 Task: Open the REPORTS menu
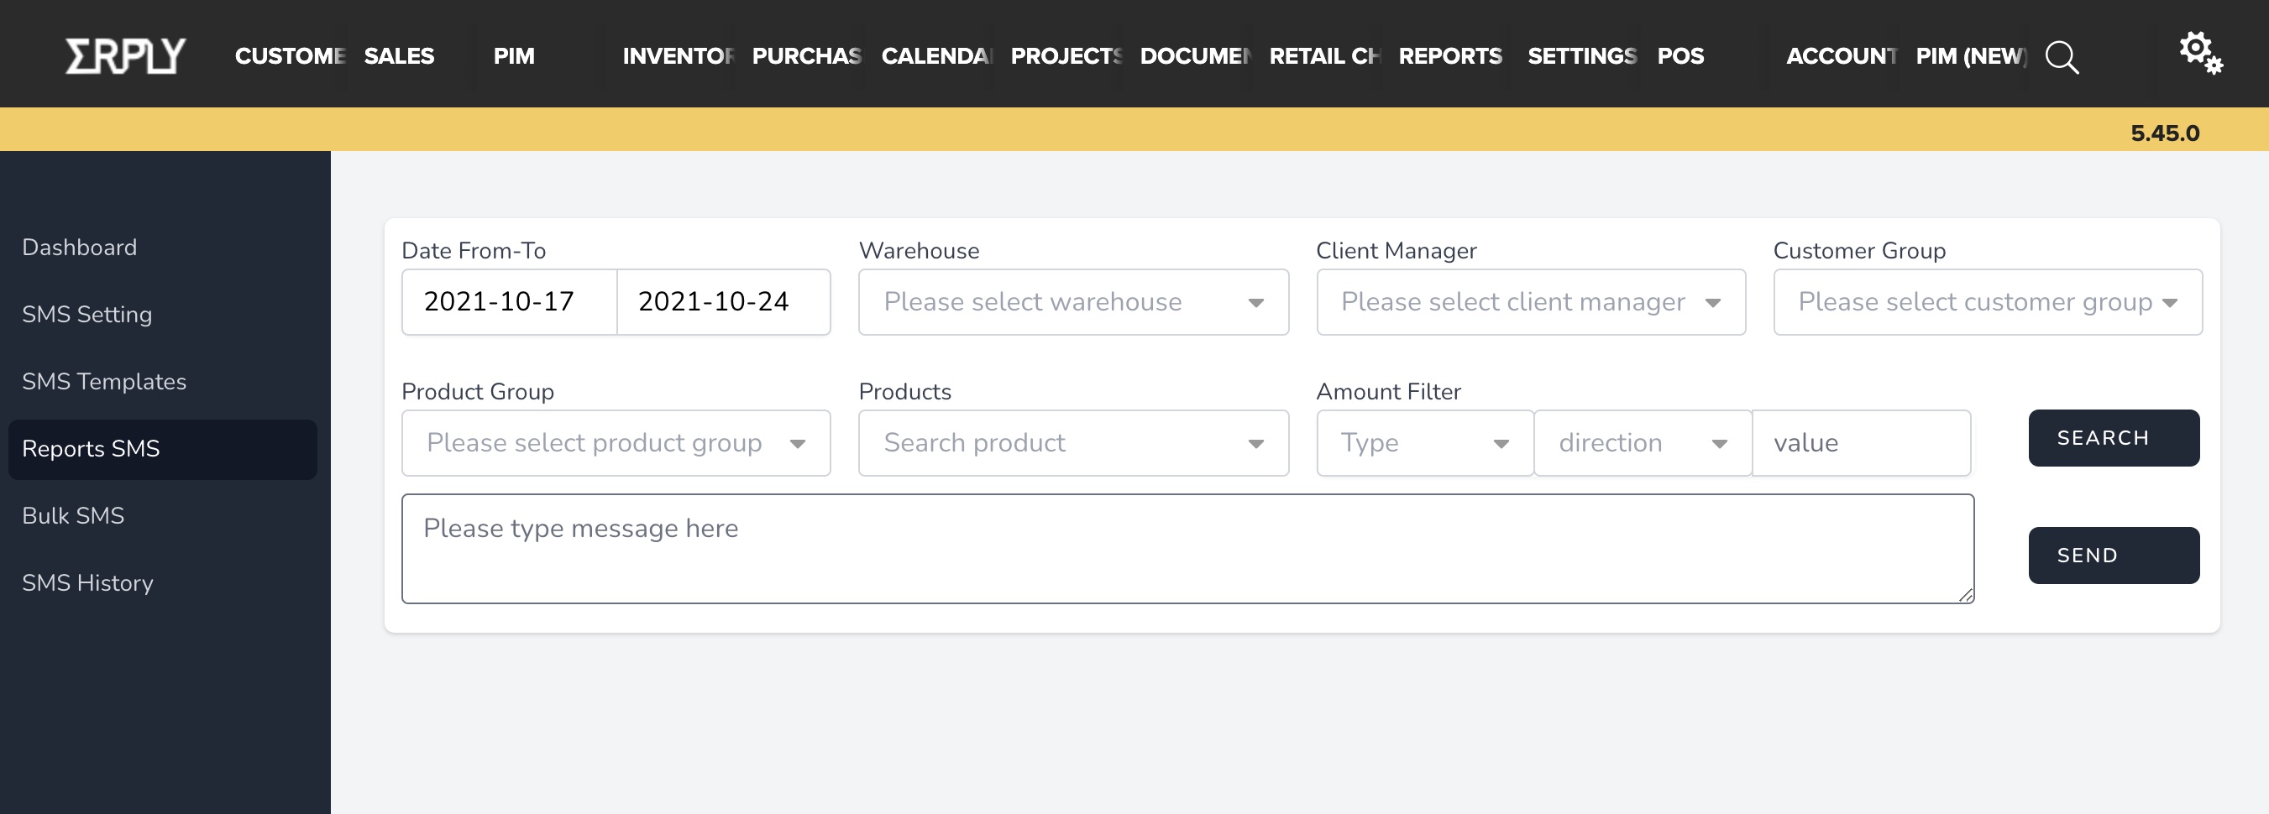[1450, 55]
